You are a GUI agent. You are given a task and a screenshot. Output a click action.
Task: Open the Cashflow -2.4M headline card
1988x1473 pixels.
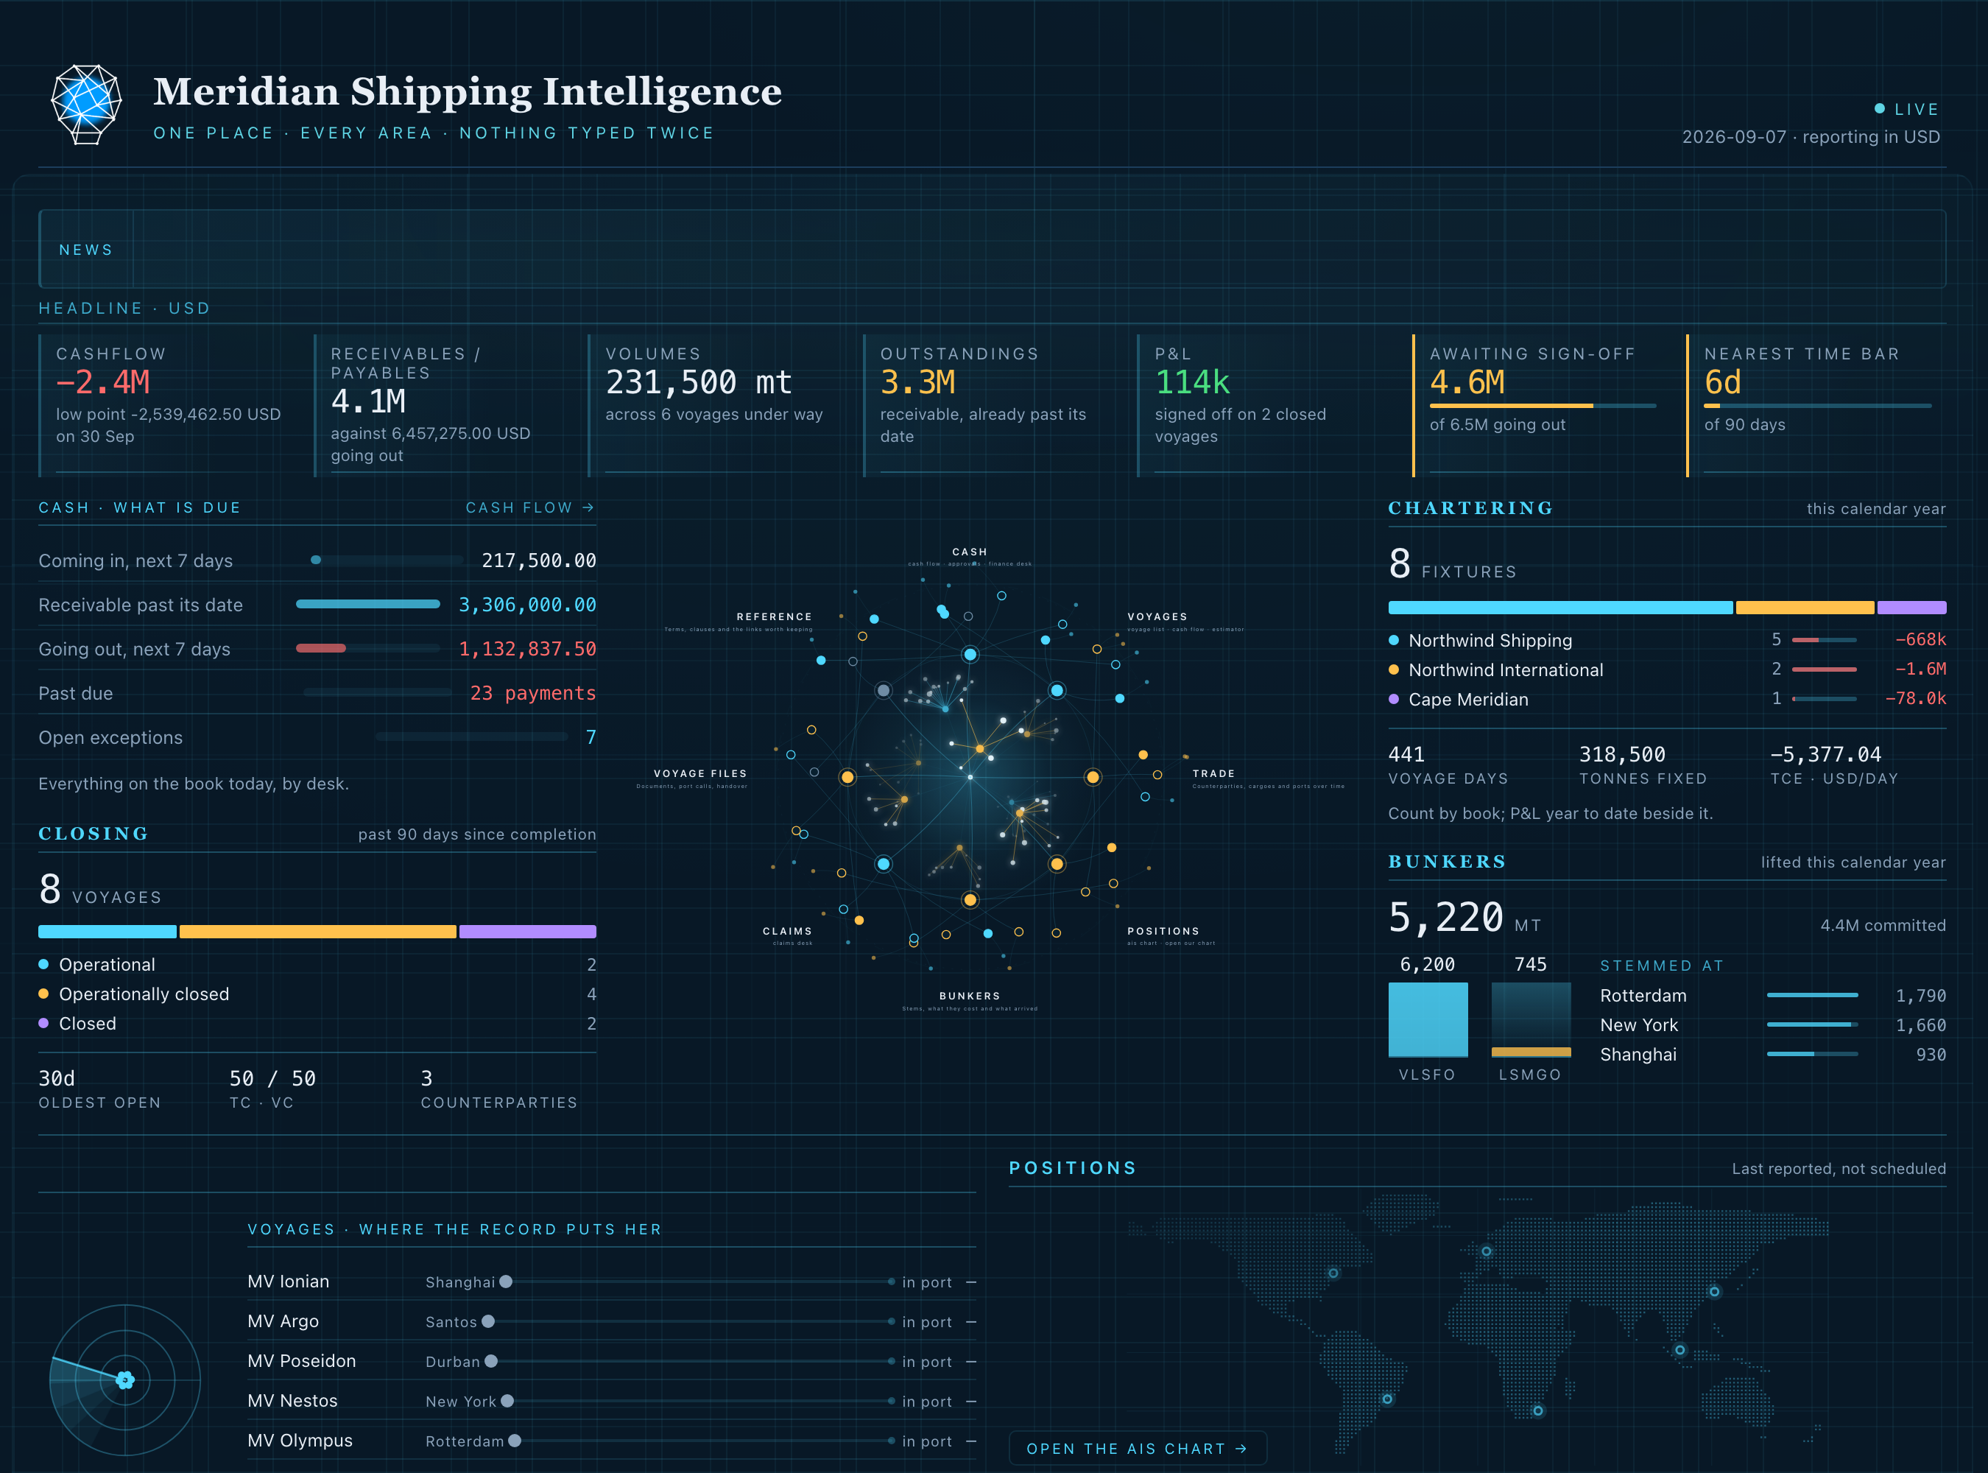(x=169, y=406)
